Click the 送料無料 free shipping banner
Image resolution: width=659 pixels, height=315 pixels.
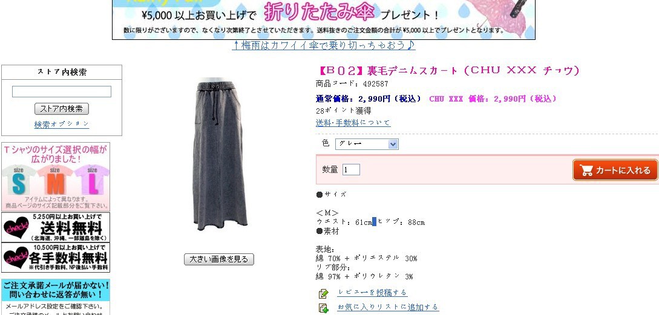pos(56,227)
